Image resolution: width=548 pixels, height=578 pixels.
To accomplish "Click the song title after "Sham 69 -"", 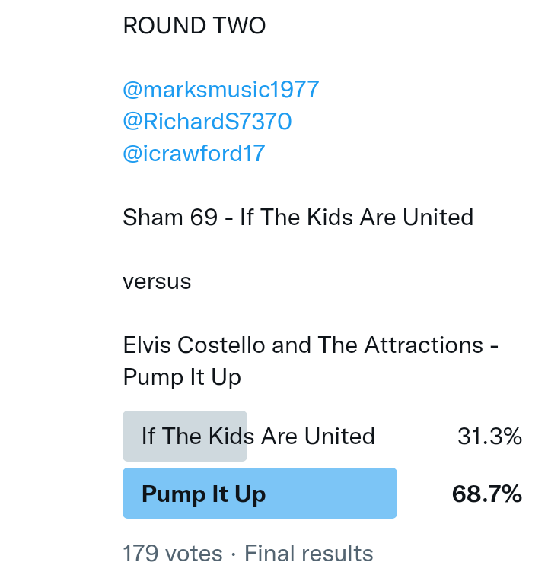I will coord(356,218).
